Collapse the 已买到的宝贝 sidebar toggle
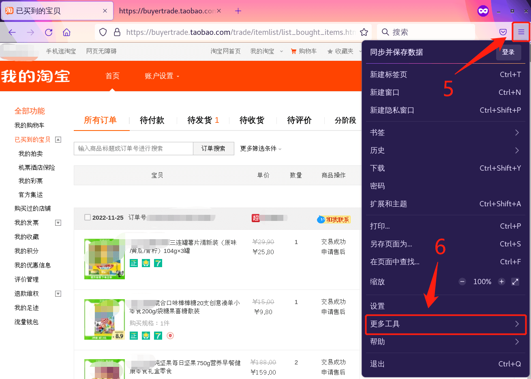531x379 pixels. (x=58, y=139)
